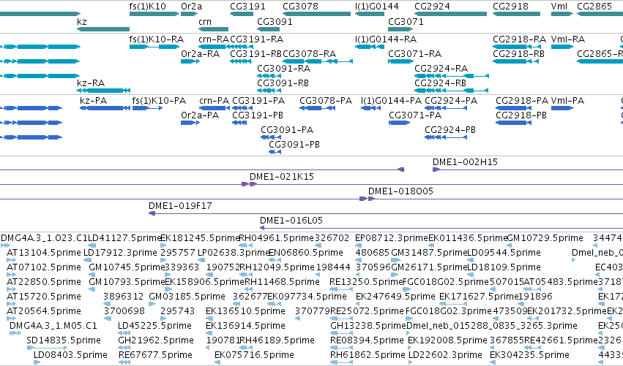623x366 pixels.
Task: Select the CG3091-RA transcript label
Action: click(284, 68)
